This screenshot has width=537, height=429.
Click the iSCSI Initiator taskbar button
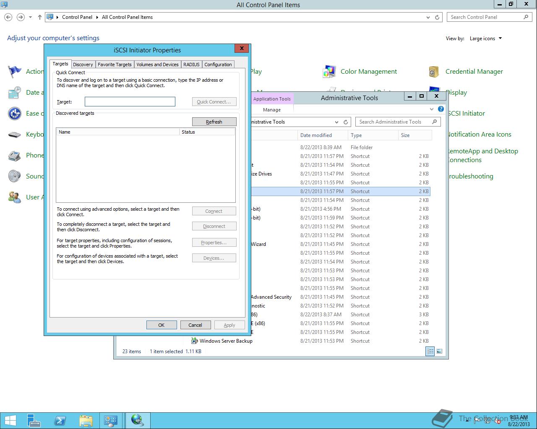(x=138, y=420)
